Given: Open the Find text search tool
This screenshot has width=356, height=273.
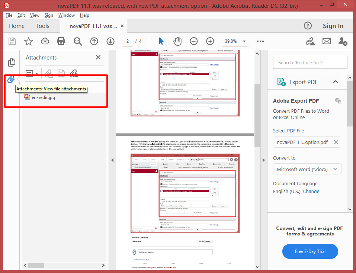Looking at the screenshot, I should pyautogui.click(x=78, y=41).
